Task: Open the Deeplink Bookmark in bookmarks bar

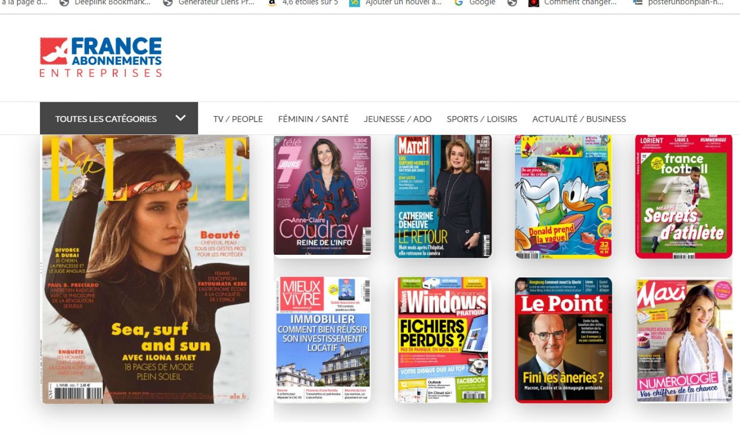Action: pyautogui.click(x=105, y=3)
